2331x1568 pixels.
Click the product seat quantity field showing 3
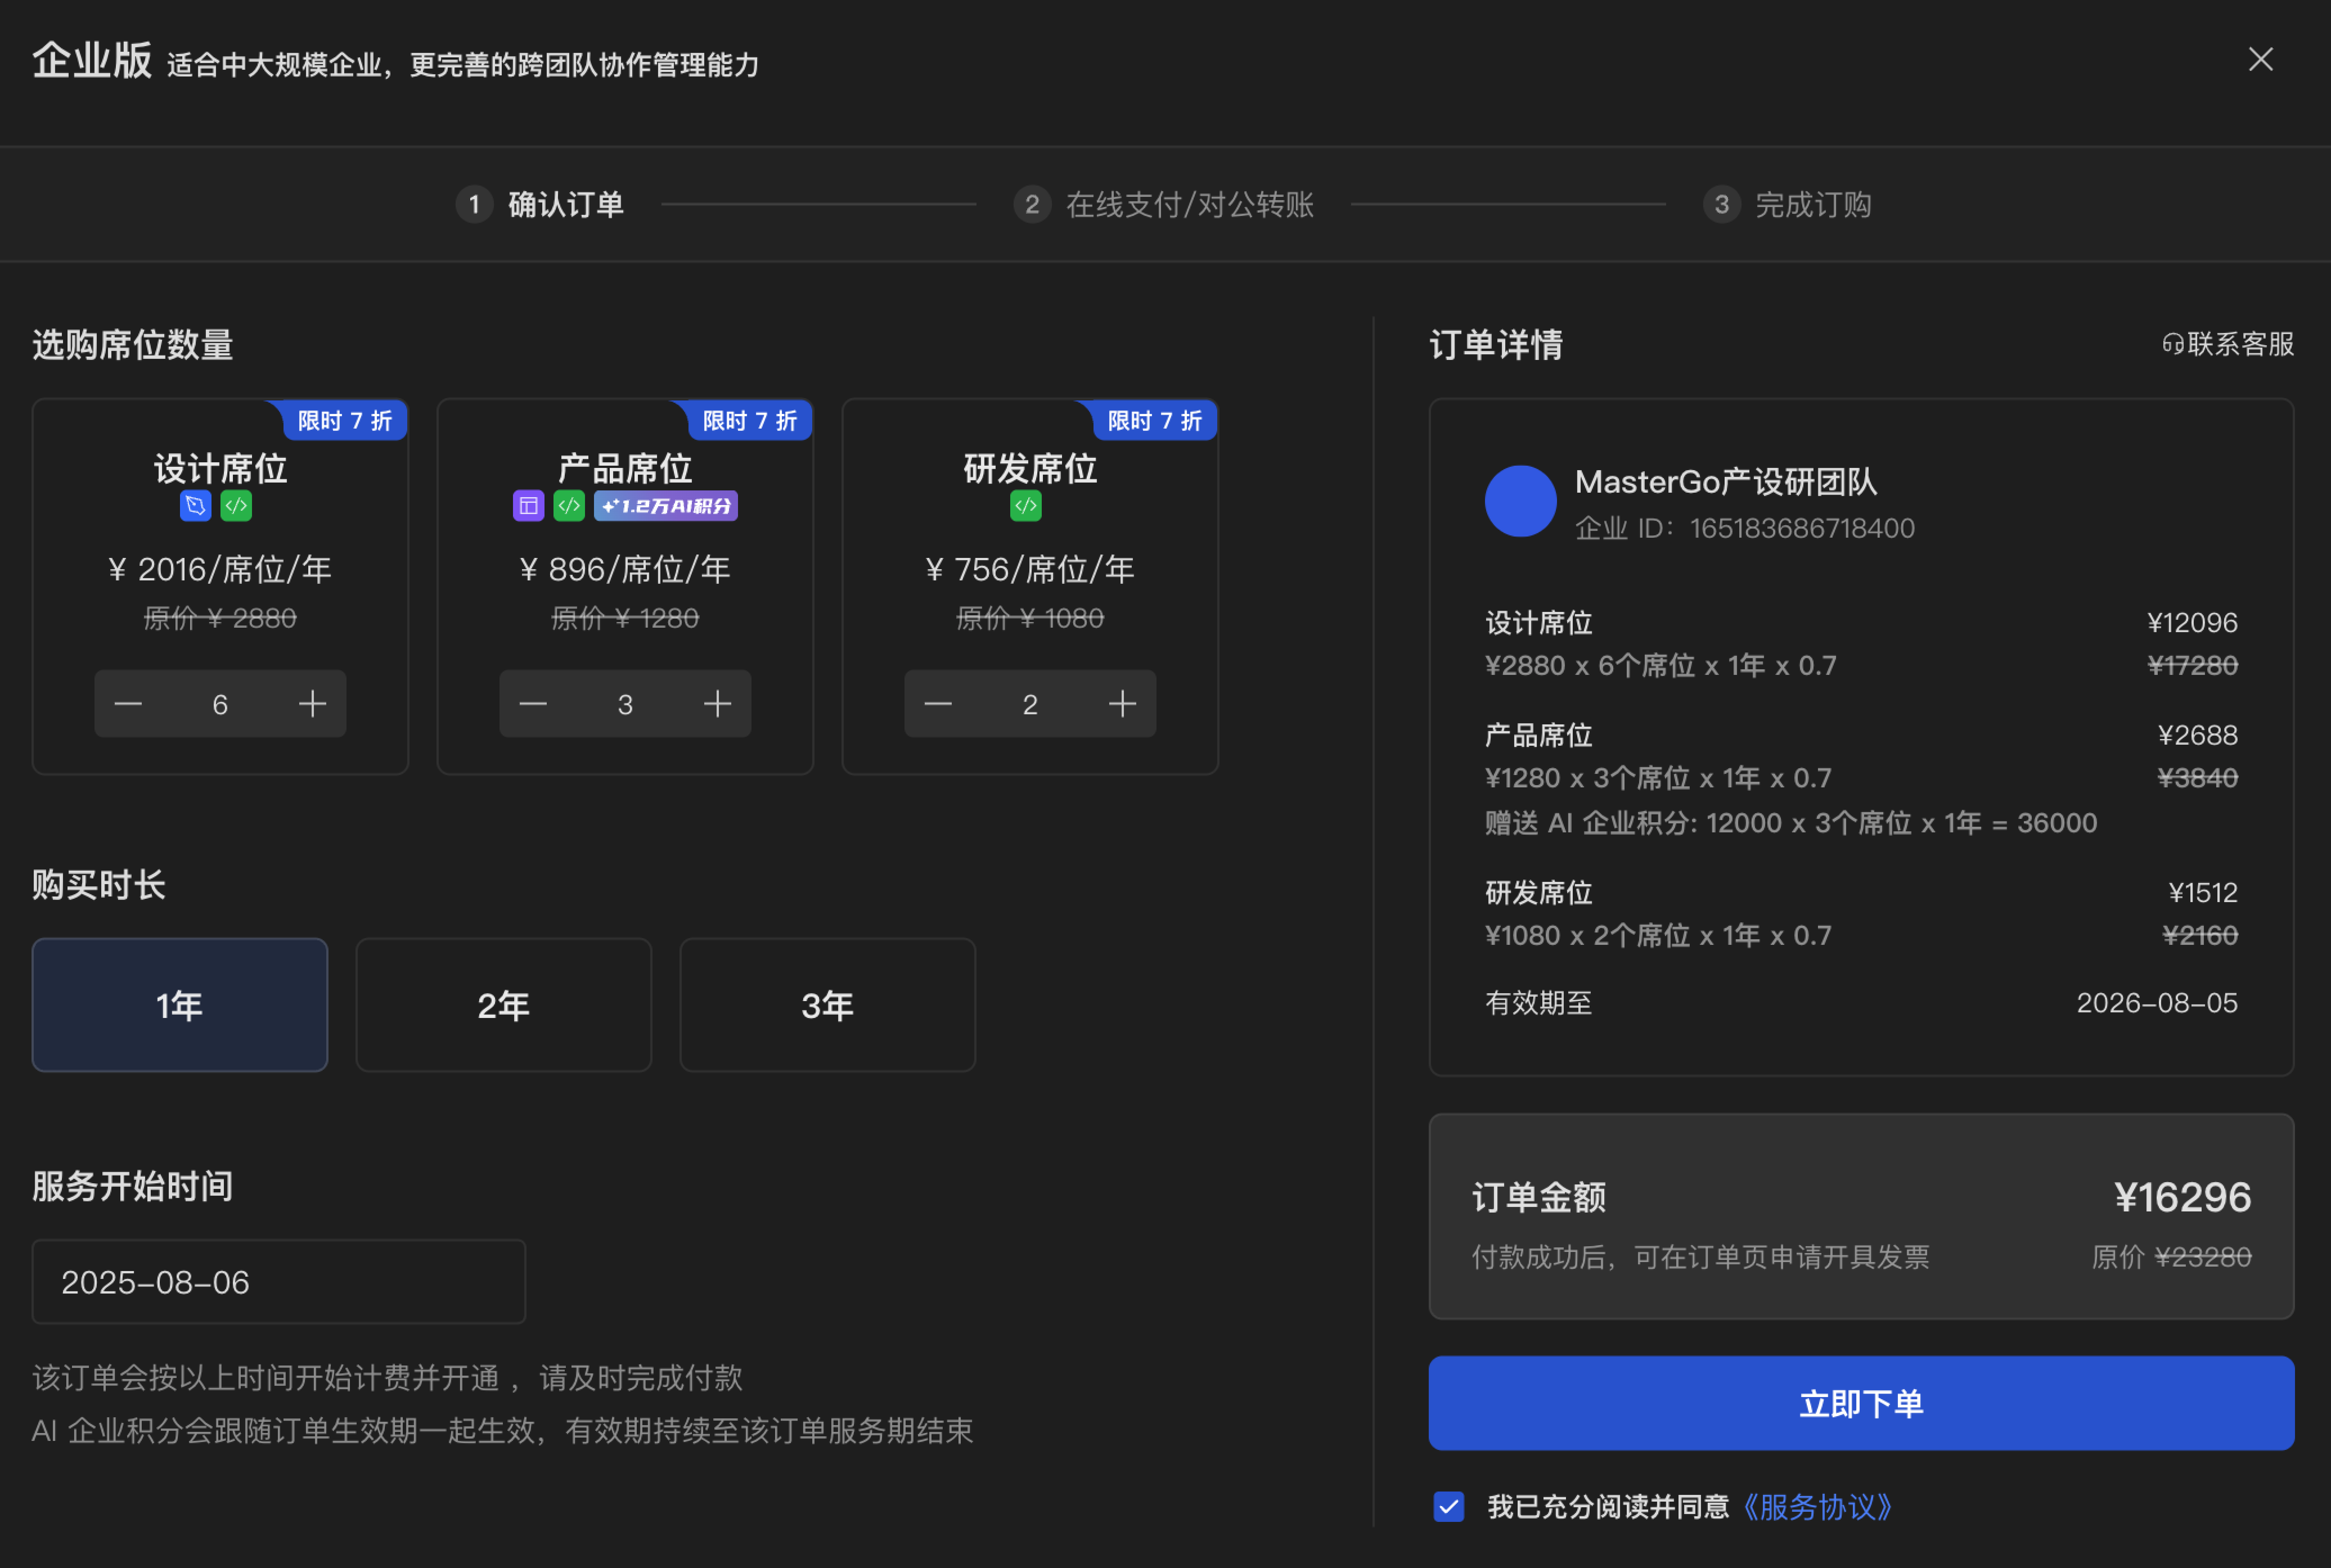(x=625, y=704)
